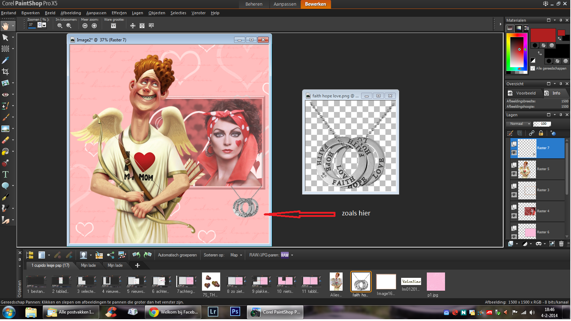This screenshot has width=571, height=321.
Task: Click the layer link chain icon
Action: [532, 133]
